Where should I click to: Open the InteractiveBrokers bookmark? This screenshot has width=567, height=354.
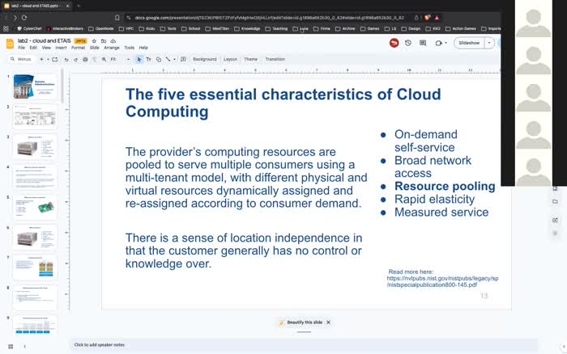[65, 28]
